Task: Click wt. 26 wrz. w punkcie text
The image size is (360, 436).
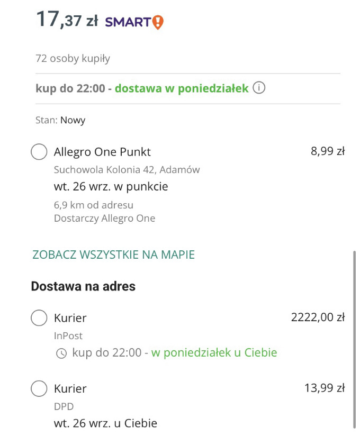Action: [111, 187]
